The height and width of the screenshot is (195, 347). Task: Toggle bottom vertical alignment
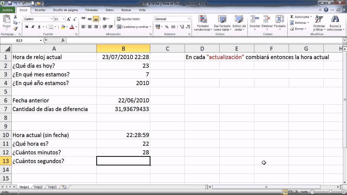(x=96, y=19)
